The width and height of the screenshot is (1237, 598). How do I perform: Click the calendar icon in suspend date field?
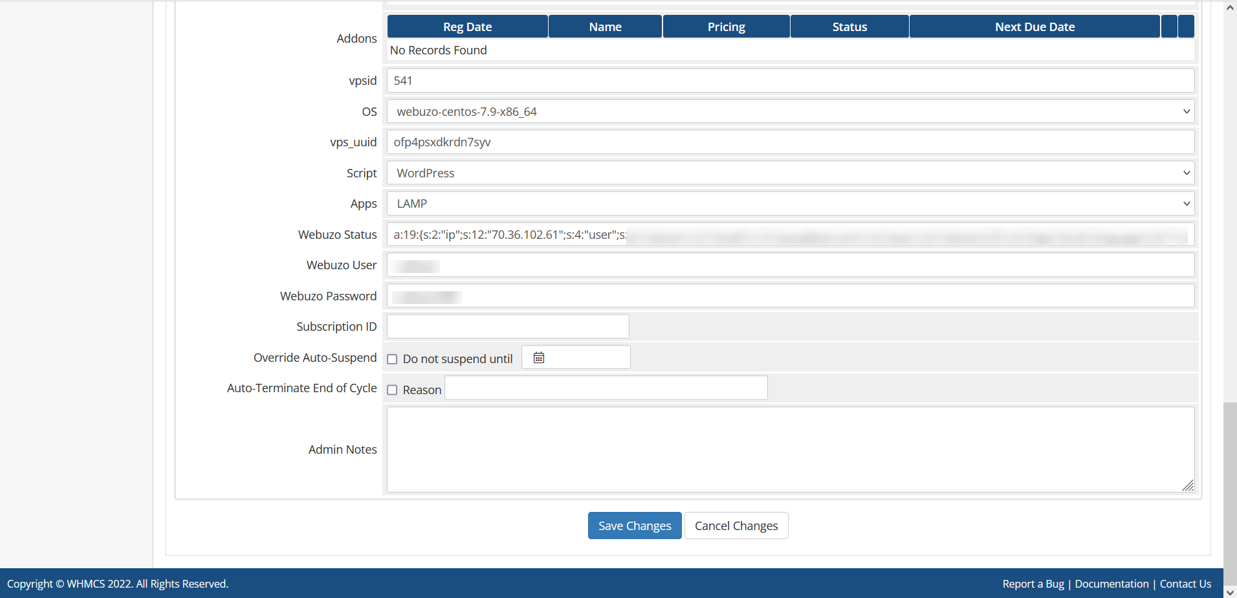[538, 357]
